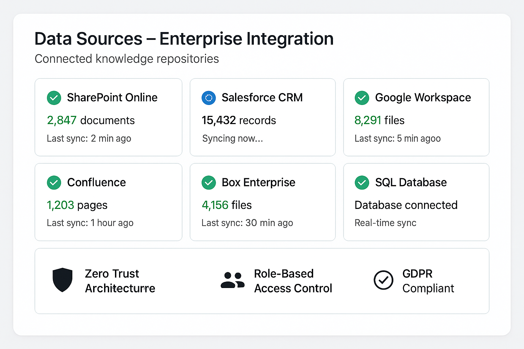Click 'Last sync: 5 min agoo' text
524x349 pixels.
(398, 139)
